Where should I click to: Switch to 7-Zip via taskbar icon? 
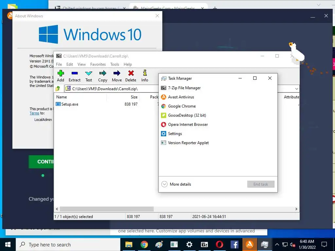click(204, 244)
